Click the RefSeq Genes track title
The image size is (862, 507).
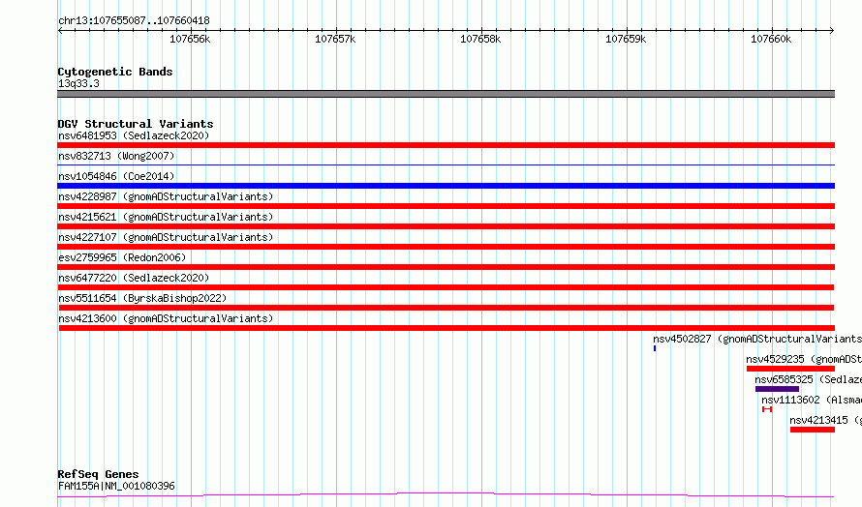click(x=98, y=474)
